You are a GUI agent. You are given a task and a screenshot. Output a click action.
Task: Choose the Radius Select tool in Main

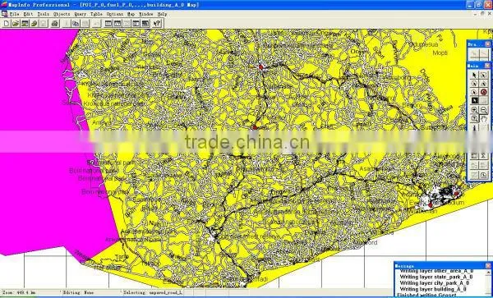click(474, 84)
